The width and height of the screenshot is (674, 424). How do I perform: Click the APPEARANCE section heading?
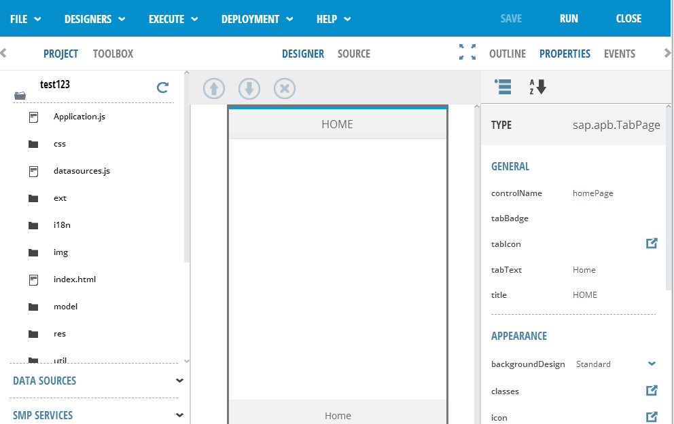pyautogui.click(x=519, y=336)
